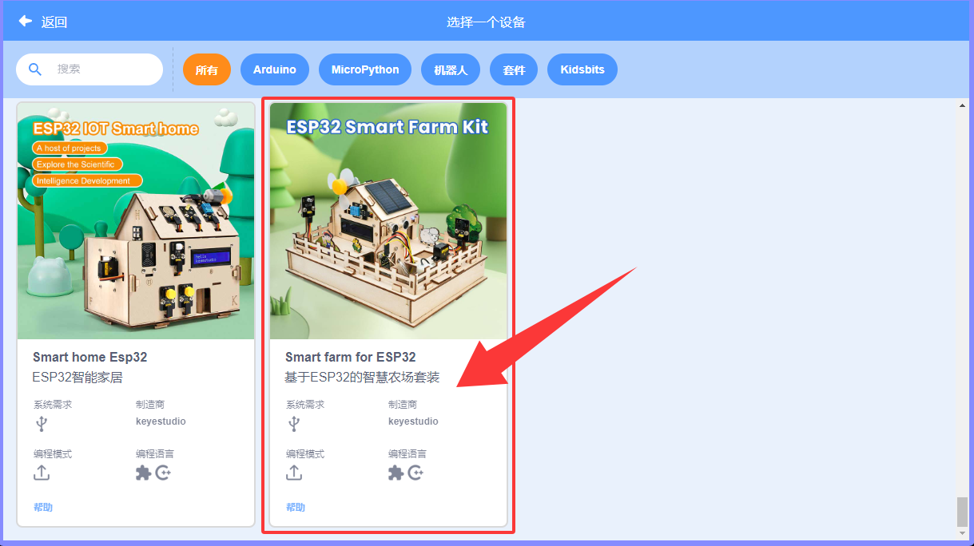Click keyestudio manufacturer on Smart home card
The image size is (974, 546).
(161, 421)
